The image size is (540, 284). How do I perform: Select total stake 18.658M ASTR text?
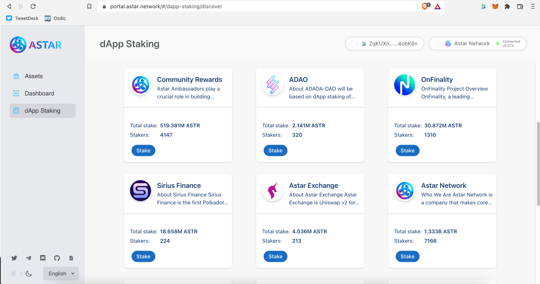(x=179, y=231)
